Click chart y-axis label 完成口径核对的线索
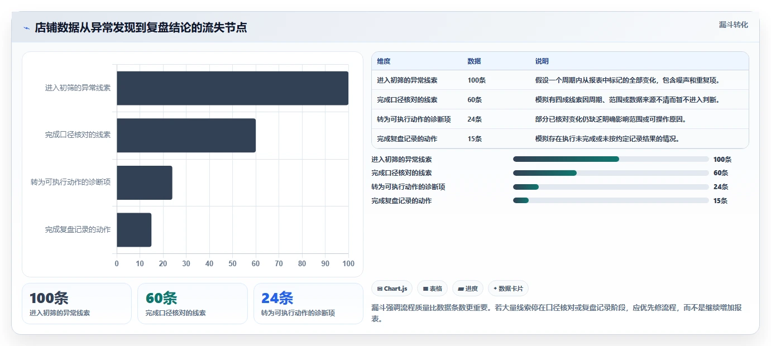This screenshot has width=771, height=346. tap(78, 135)
